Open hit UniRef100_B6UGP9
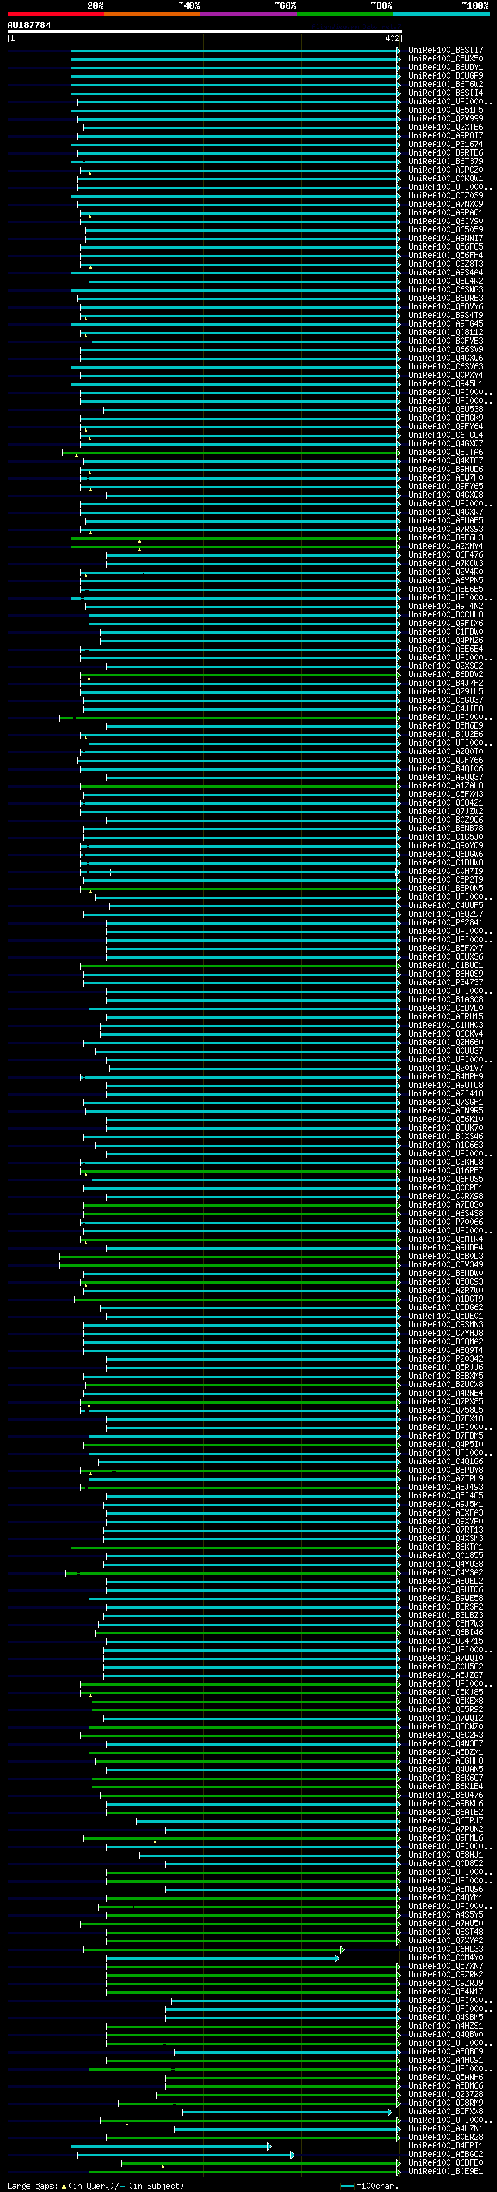This screenshot has width=497, height=2192. coord(445,75)
